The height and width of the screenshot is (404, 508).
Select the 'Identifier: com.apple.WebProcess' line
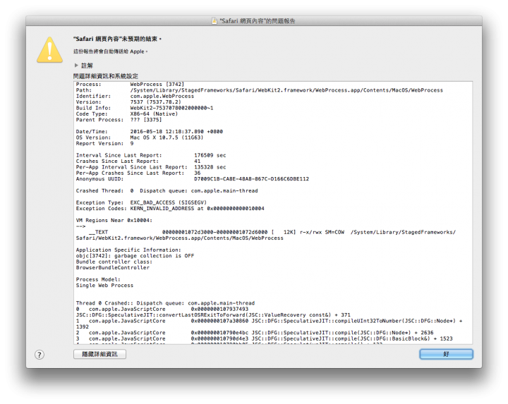pyautogui.click(x=135, y=97)
